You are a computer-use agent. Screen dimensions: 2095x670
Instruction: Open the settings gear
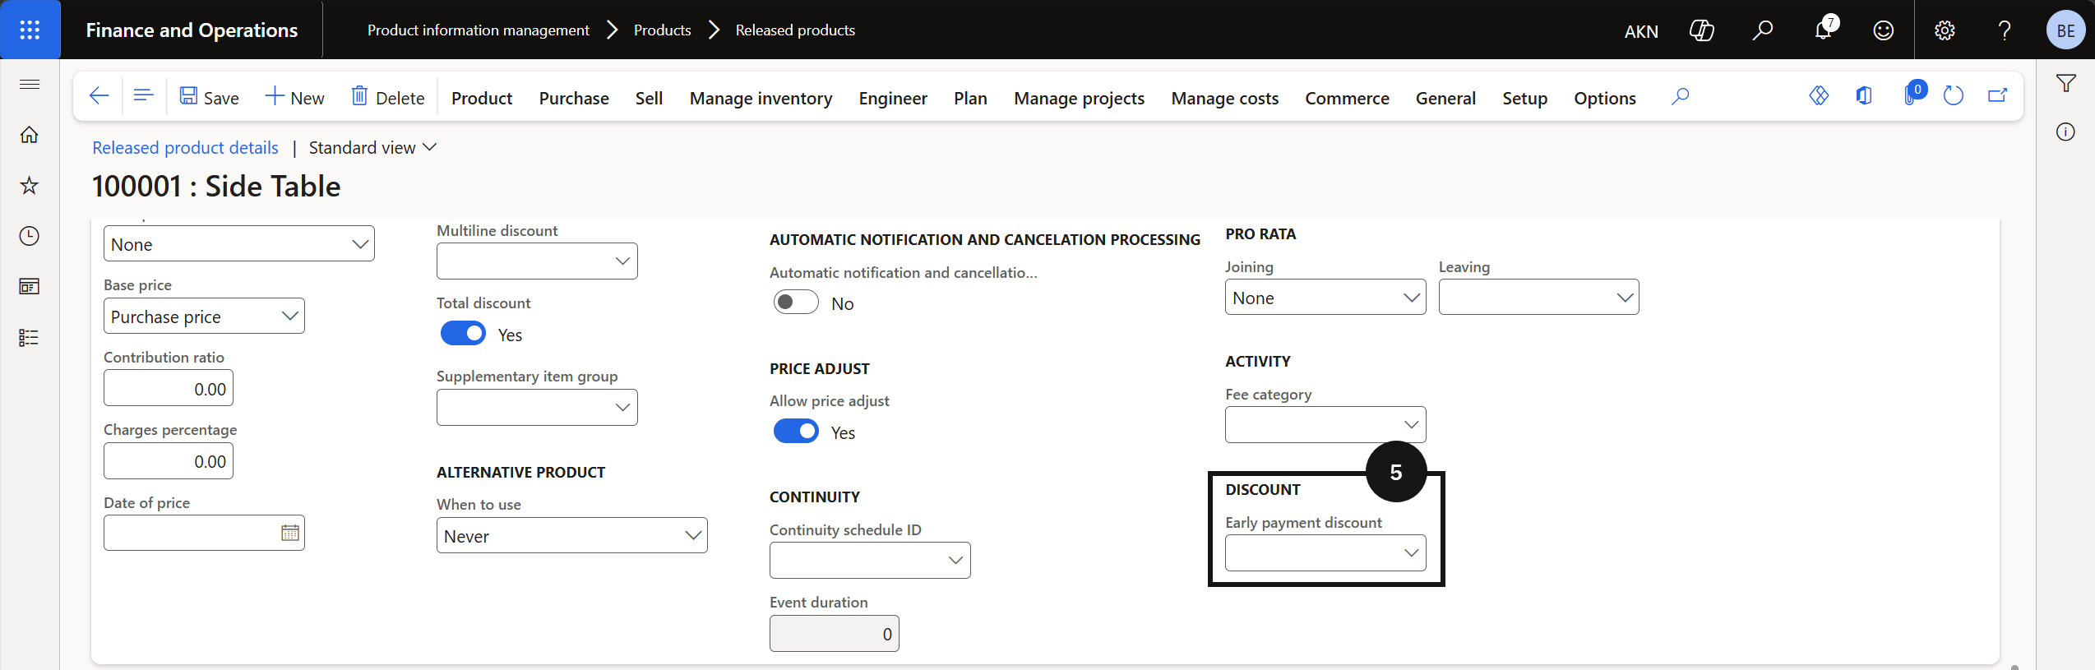[1945, 30]
